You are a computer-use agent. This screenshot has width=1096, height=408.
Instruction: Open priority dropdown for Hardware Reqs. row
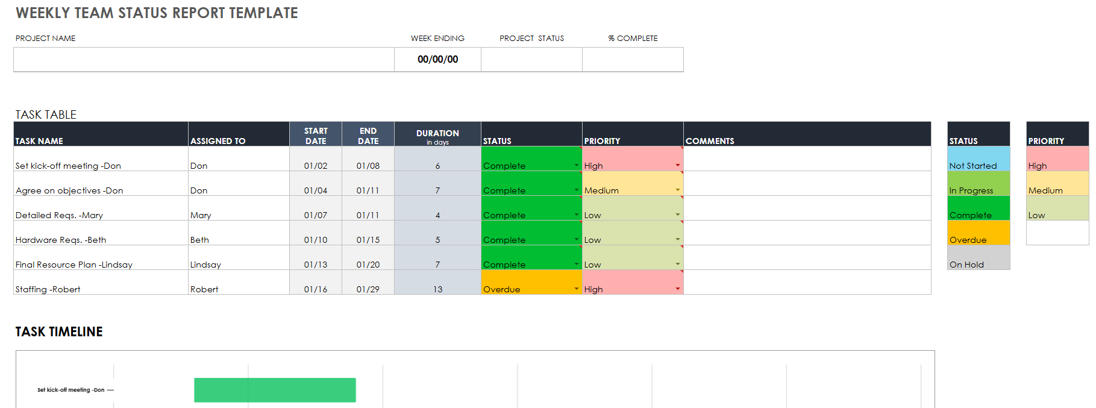tap(677, 239)
